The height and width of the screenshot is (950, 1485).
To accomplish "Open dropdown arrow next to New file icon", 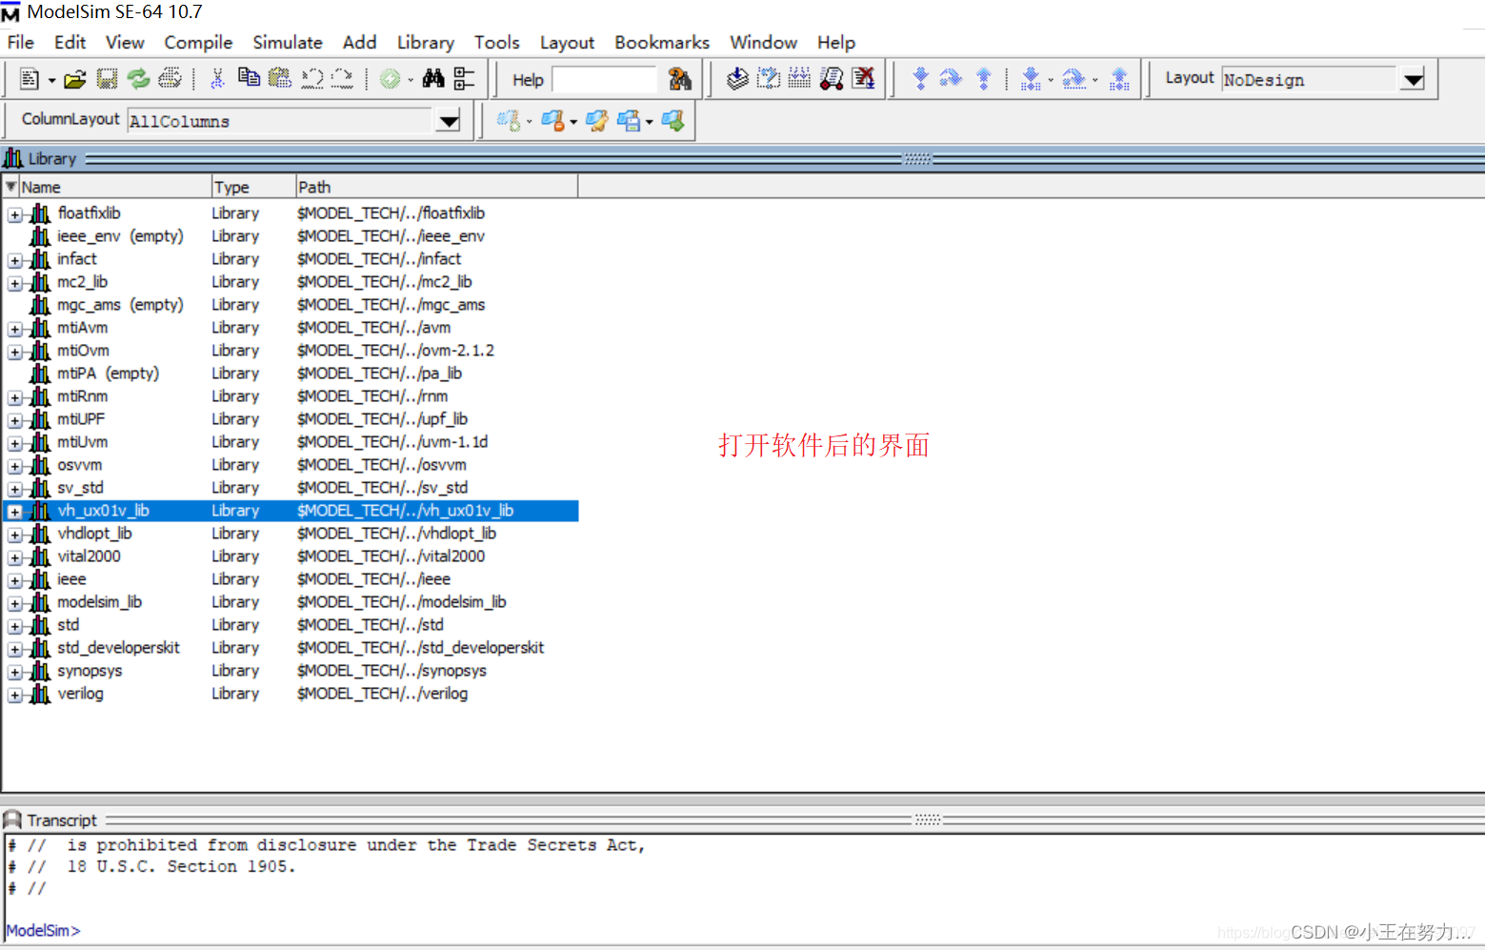I will click(x=51, y=80).
